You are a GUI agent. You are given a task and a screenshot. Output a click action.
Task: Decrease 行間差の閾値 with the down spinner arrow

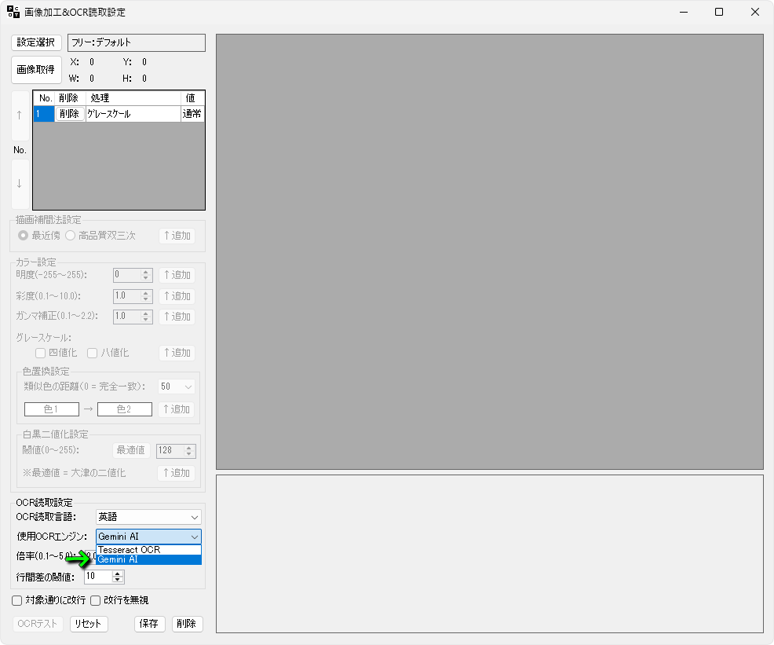[x=119, y=580]
